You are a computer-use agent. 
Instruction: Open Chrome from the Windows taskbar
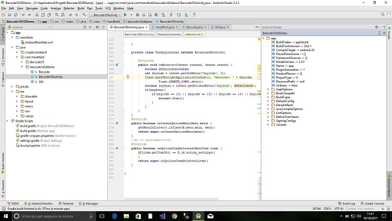point(174,216)
